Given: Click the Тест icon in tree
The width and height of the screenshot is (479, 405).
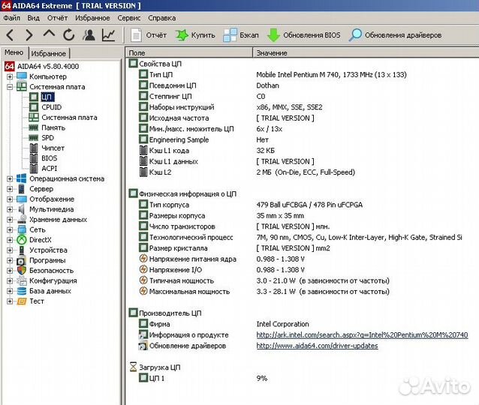Looking at the screenshot, I should (x=21, y=301).
